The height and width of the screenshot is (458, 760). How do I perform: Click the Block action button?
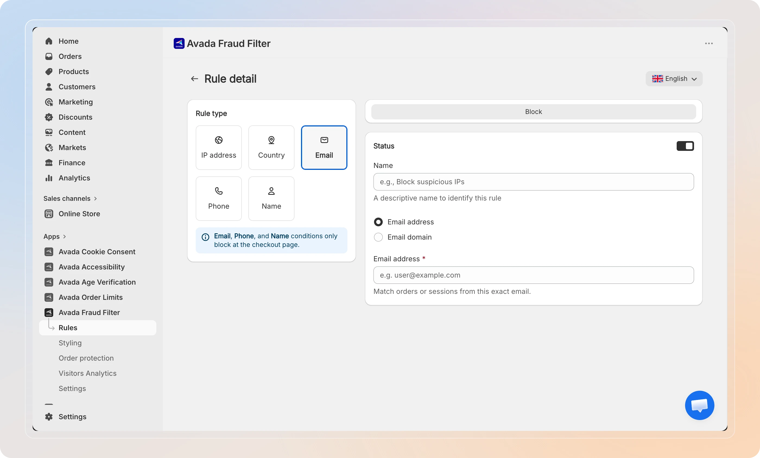click(534, 112)
